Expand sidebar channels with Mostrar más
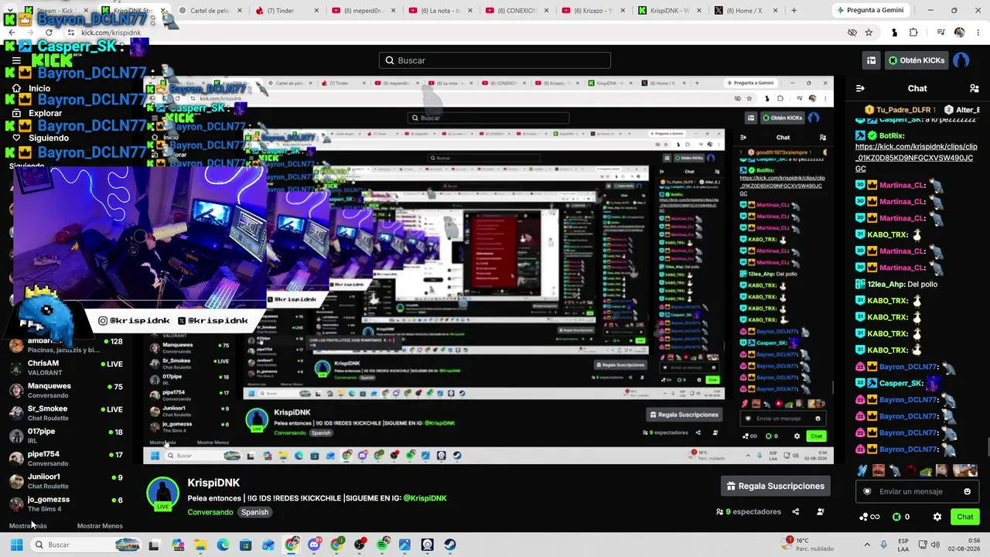This screenshot has width=990, height=557. click(28, 526)
